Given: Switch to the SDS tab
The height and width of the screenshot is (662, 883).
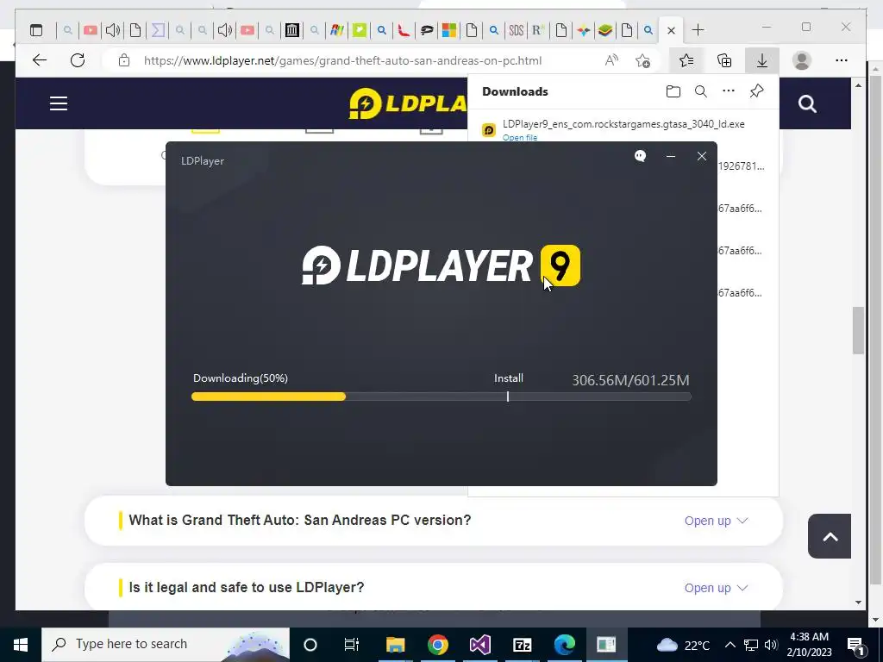Looking at the screenshot, I should [516, 30].
